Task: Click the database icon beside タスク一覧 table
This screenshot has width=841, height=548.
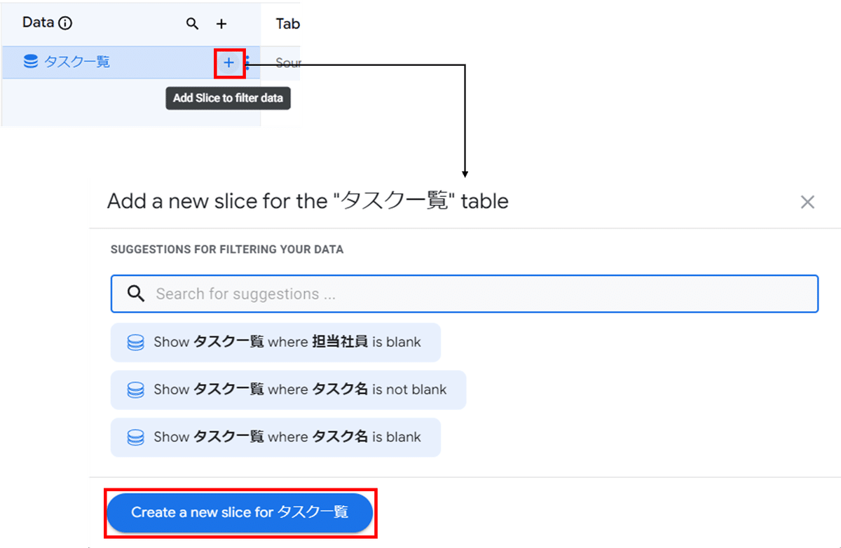Action: (31, 62)
